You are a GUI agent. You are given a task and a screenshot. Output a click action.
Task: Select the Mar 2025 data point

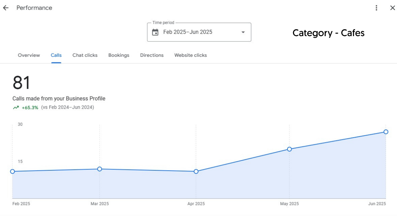tap(100, 169)
